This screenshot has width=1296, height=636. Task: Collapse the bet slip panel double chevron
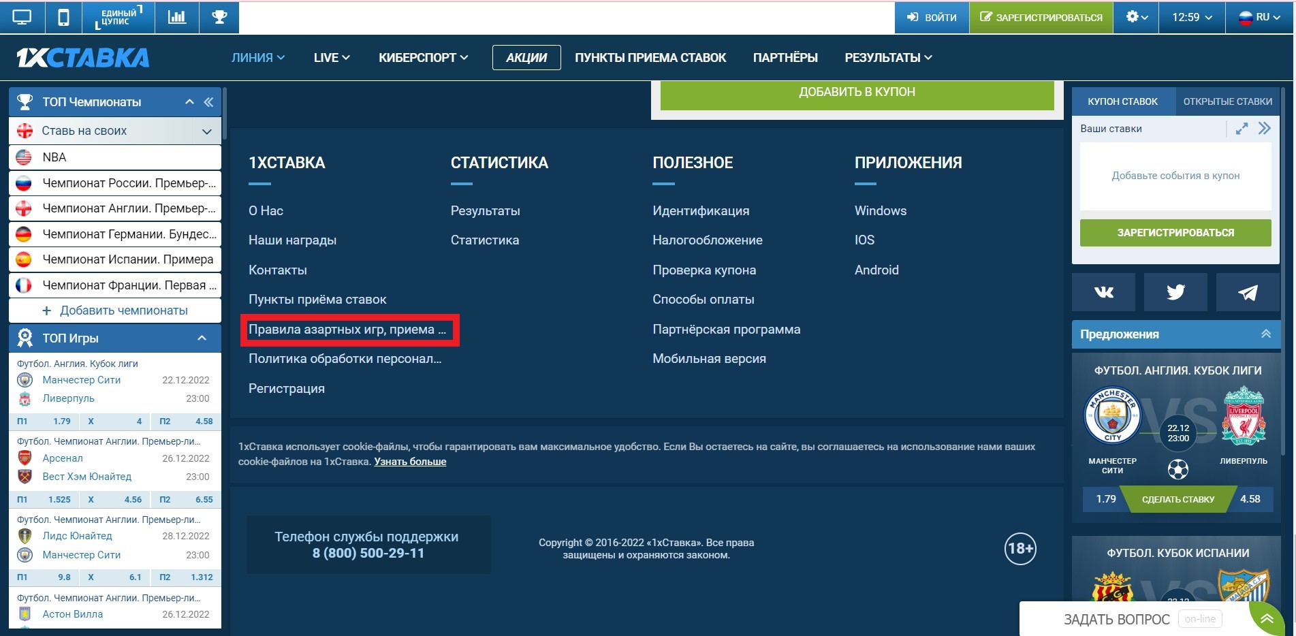point(1265,129)
